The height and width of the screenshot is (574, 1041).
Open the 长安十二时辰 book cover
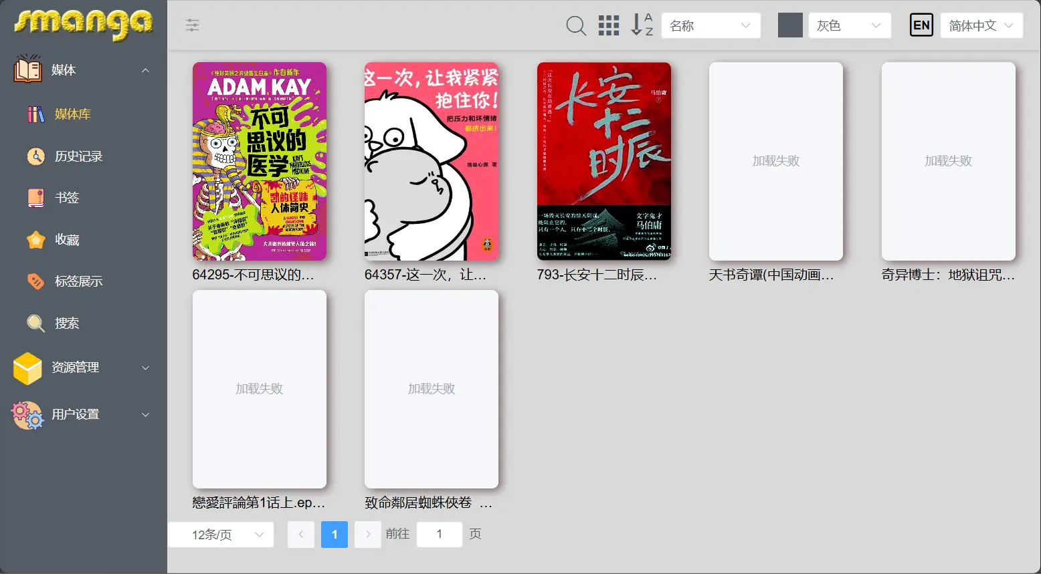click(x=603, y=161)
